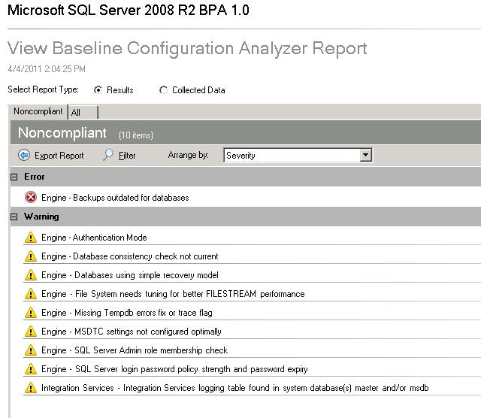
Task: Open the Arrange by Severity dropdown
Action: coord(366,156)
